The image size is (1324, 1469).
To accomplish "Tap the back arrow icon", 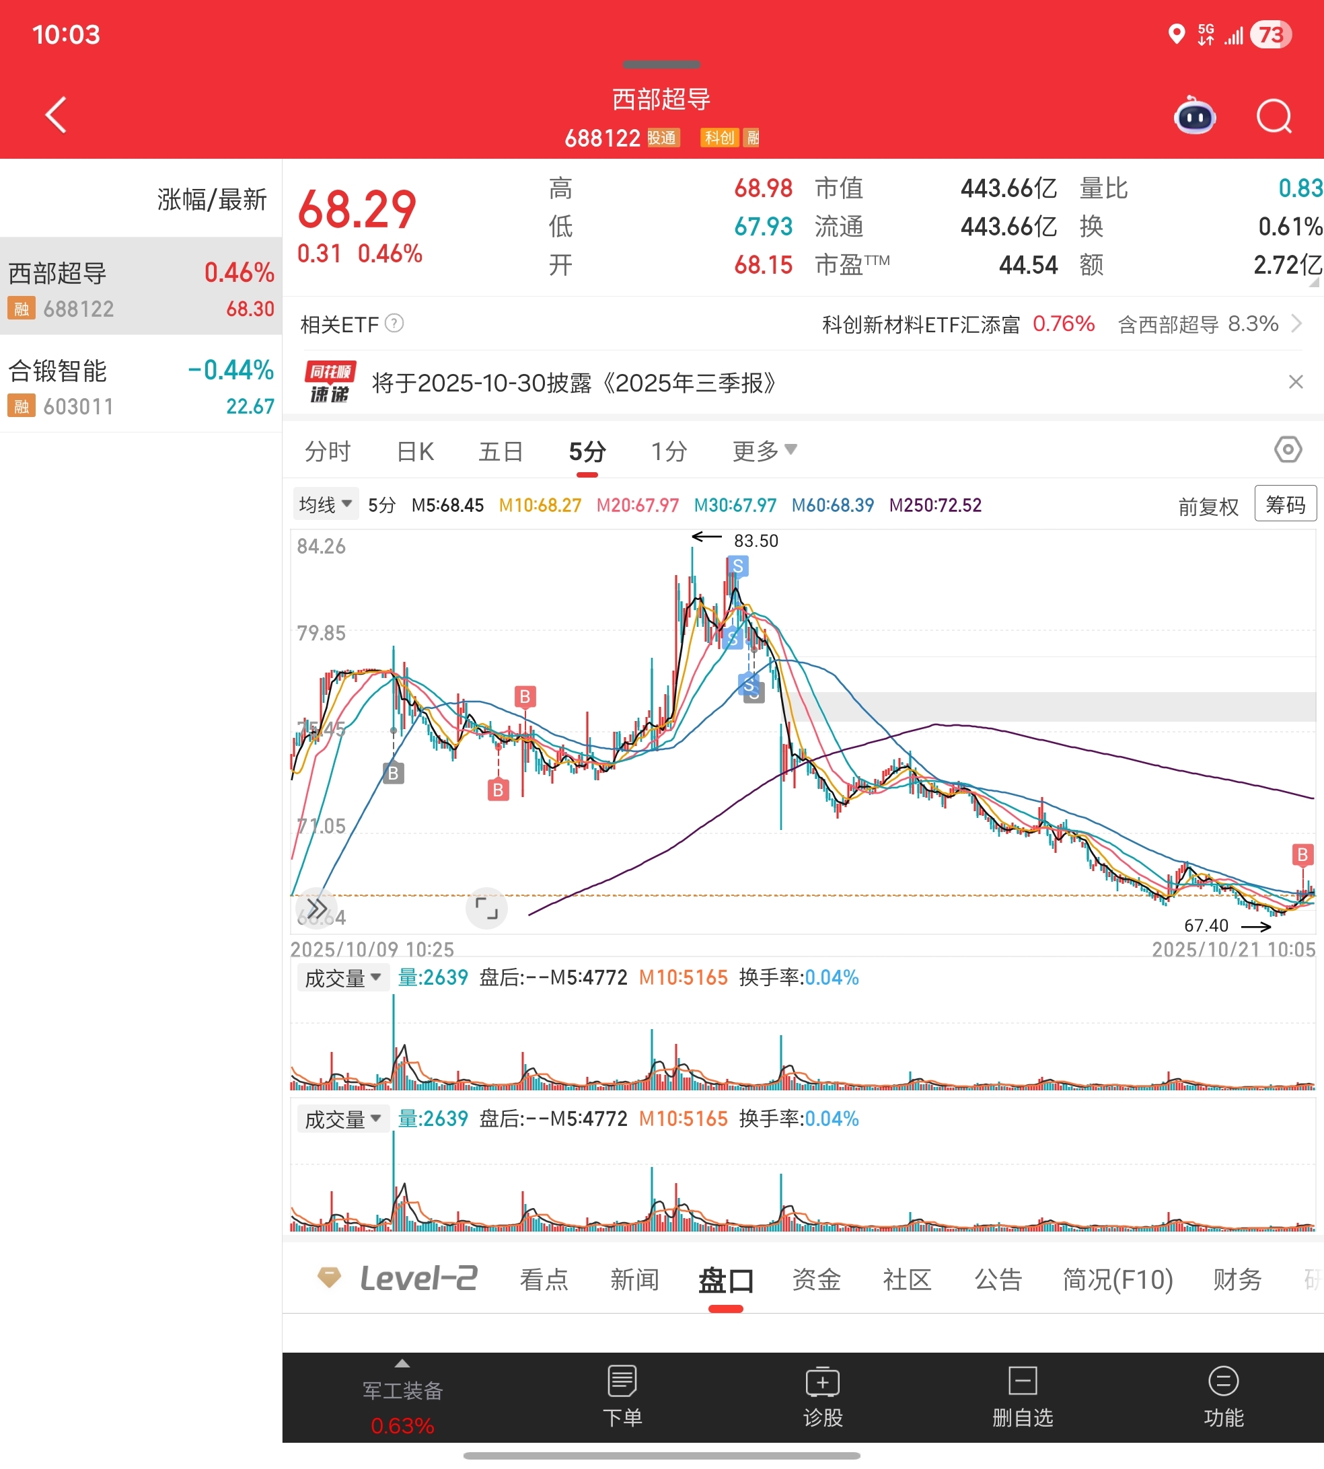I will click(56, 115).
